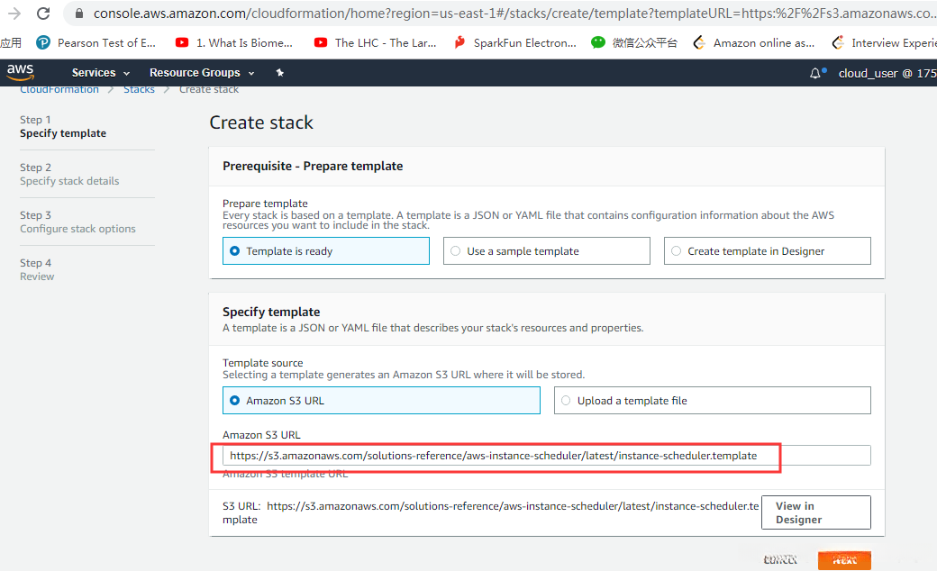Open the Pearson Test bookmark

(x=96, y=42)
